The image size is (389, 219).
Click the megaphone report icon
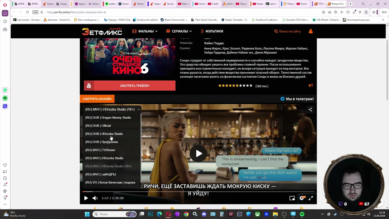pos(311,85)
